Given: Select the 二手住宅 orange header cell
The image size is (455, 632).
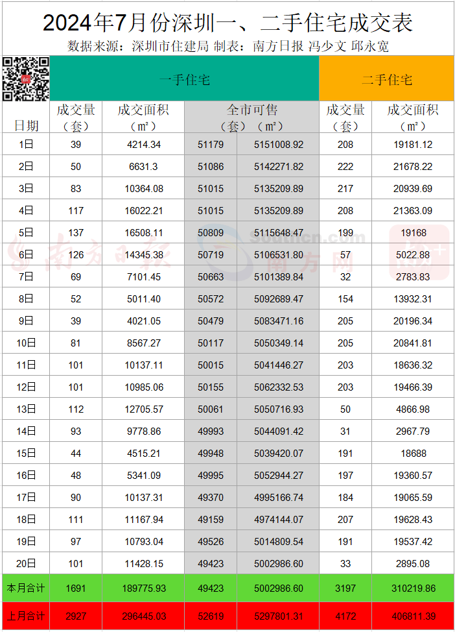Looking at the screenshot, I should tap(386, 79).
